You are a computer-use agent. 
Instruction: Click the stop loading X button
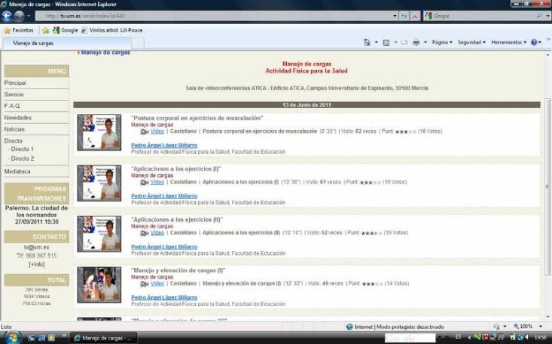click(416, 16)
